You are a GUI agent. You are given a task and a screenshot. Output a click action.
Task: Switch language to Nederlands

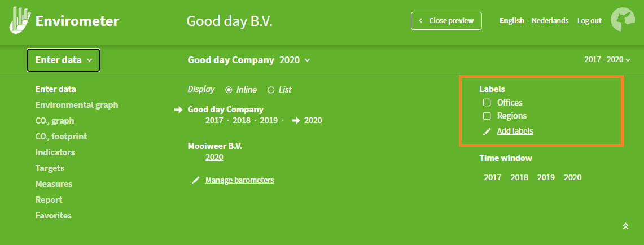tap(550, 20)
